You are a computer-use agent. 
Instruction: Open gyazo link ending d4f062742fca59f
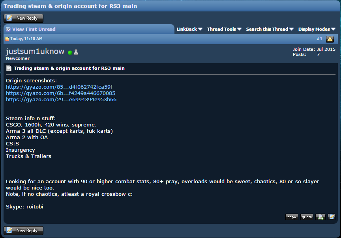pyautogui.click(x=59, y=87)
